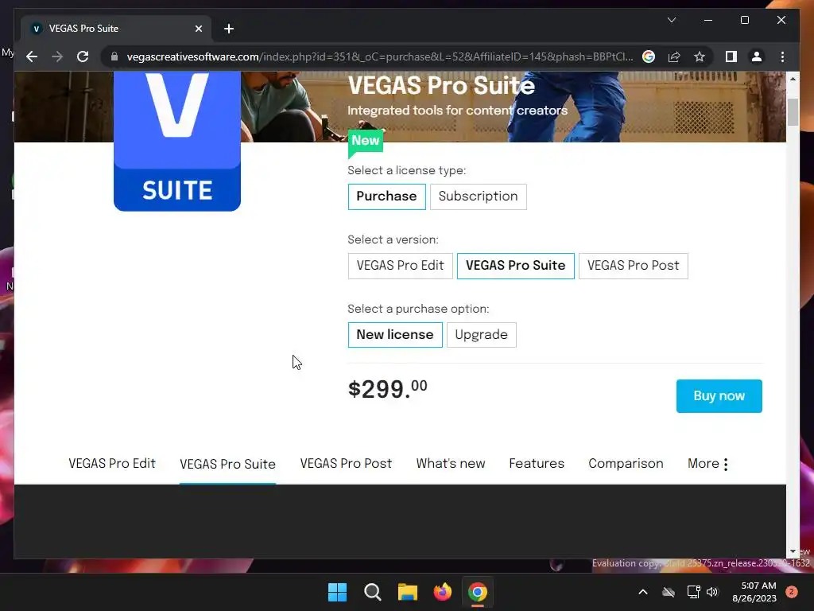Click the $299.00 price text

(x=387, y=389)
